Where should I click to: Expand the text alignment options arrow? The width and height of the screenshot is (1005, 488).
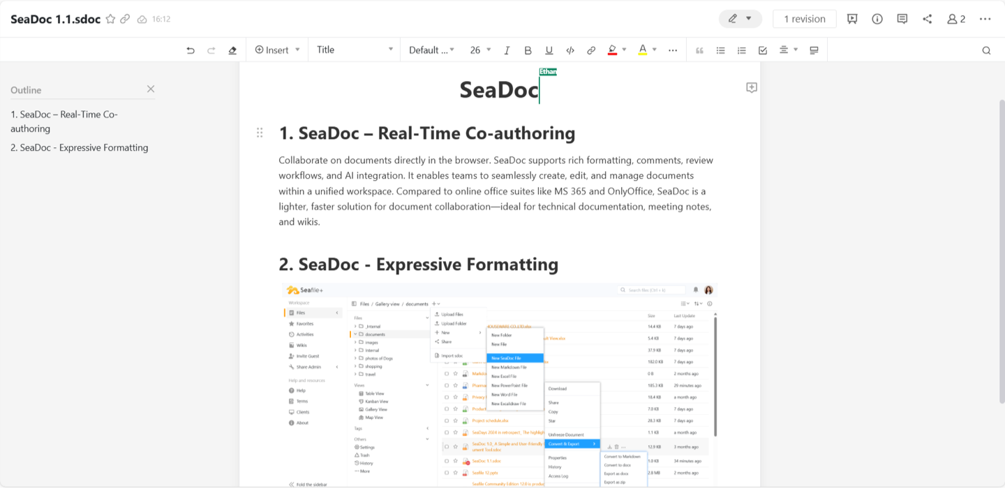[796, 50]
